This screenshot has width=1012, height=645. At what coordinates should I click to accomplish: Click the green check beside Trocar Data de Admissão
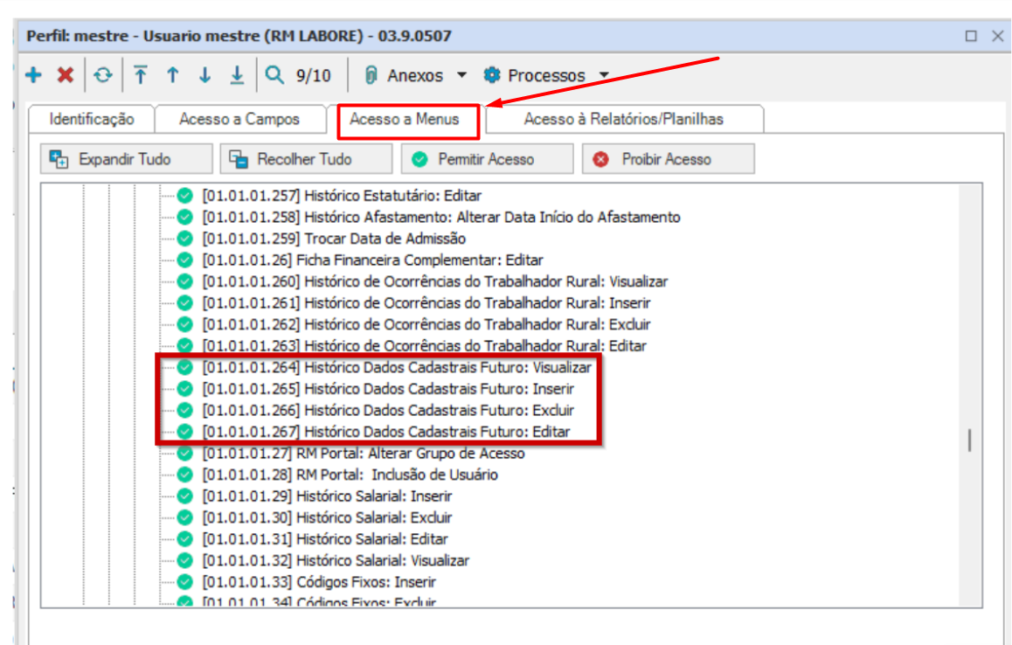pos(185,239)
